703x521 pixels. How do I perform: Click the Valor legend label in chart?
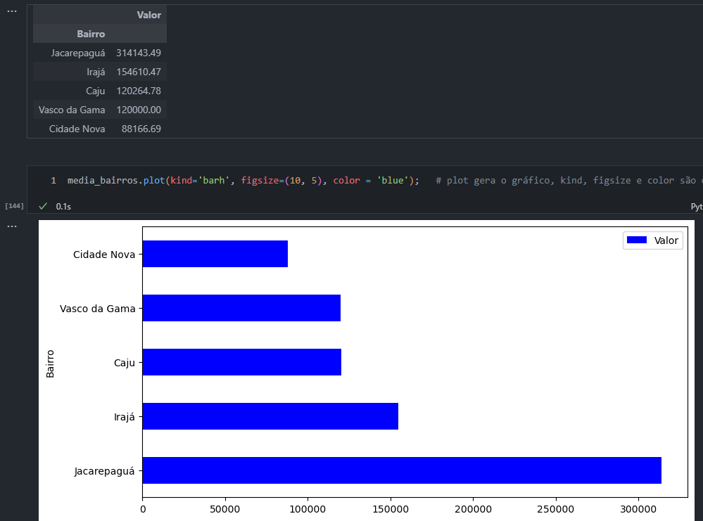click(666, 240)
